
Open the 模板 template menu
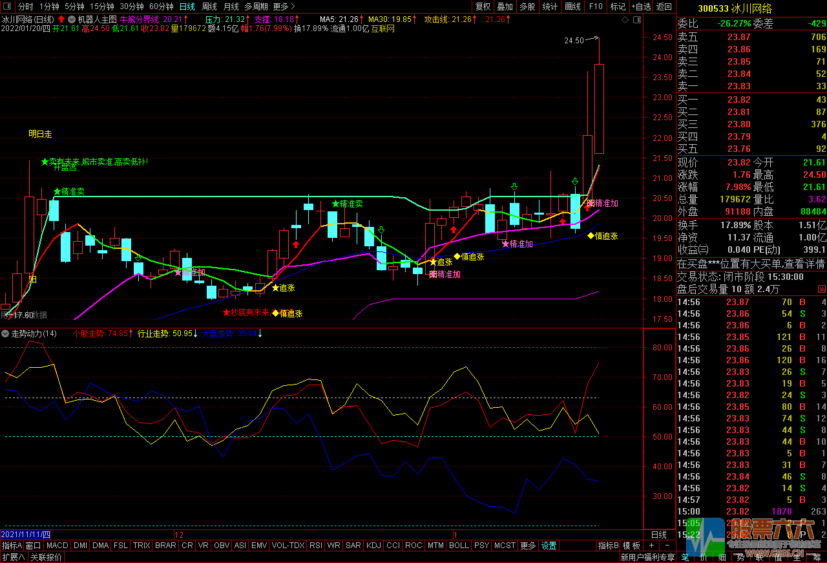point(631,546)
